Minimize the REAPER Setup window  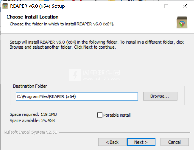click(x=148, y=6)
